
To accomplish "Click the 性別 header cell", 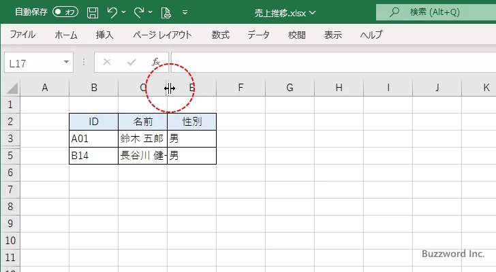I will (x=191, y=122).
